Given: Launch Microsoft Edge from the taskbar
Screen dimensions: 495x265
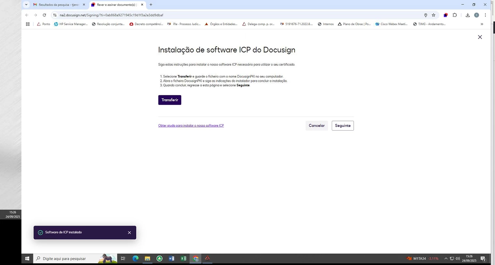Looking at the screenshot, I should pos(136,258).
